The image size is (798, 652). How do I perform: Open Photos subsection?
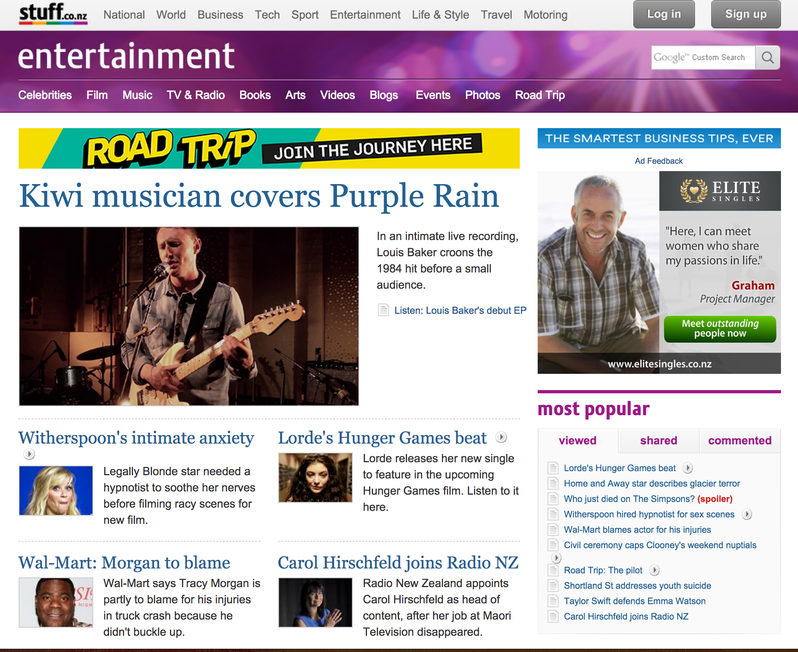tap(483, 95)
